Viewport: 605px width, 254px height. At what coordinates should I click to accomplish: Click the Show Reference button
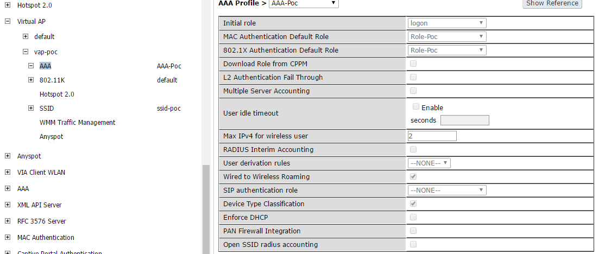tap(552, 3)
